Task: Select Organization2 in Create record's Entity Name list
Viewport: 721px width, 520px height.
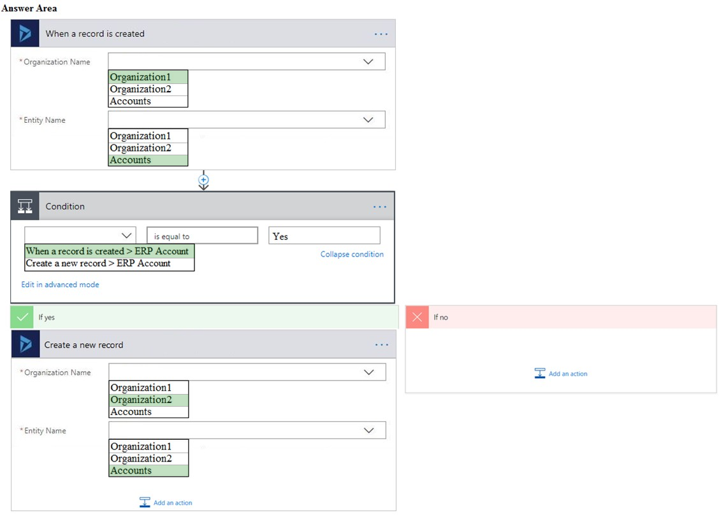Action: [x=149, y=458]
